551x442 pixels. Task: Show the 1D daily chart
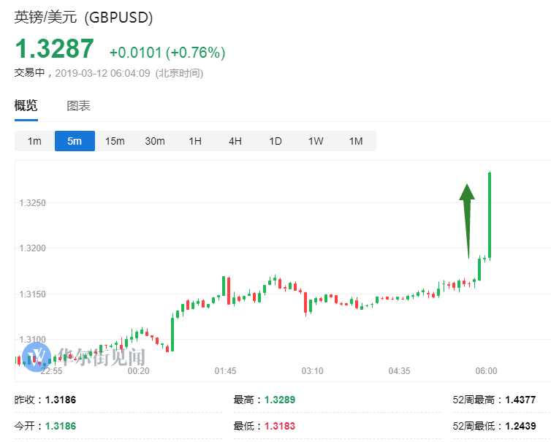point(275,141)
